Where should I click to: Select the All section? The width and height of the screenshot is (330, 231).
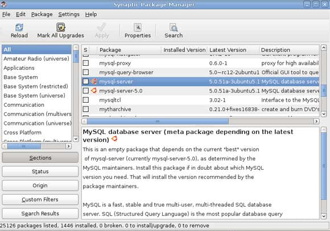pos(36,49)
